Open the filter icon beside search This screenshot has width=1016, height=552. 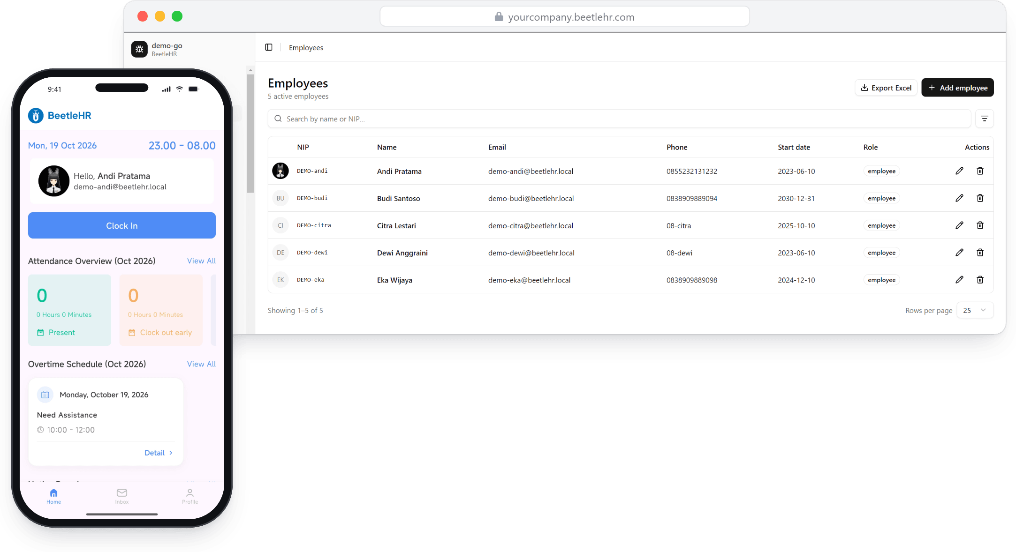click(x=984, y=119)
